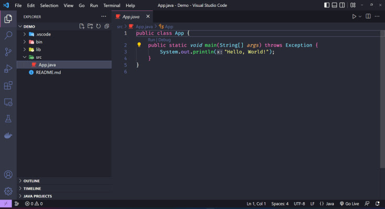Image resolution: width=385 pixels, height=209 pixels.
Task: Close the App.java tab
Action: coord(148,16)
